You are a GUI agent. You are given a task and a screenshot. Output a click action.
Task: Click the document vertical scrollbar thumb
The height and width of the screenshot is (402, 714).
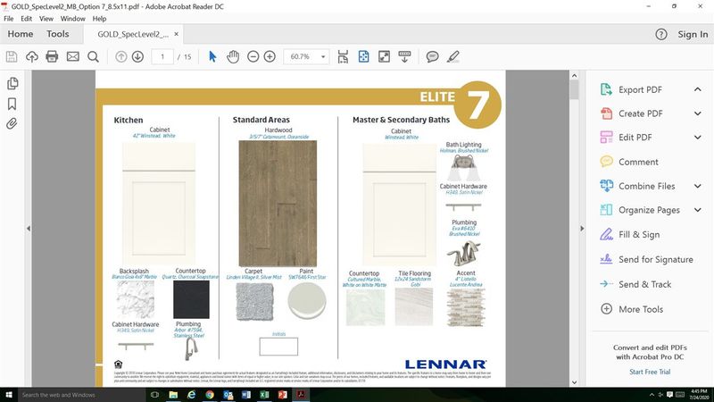[574, 90]
